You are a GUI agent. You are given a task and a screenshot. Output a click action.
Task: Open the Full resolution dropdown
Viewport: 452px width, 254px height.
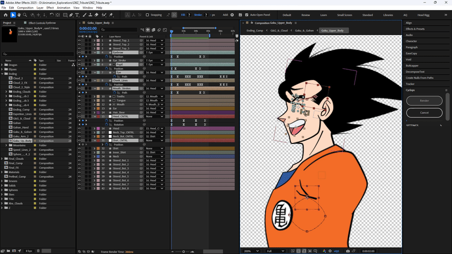click(x=276, y=251)
